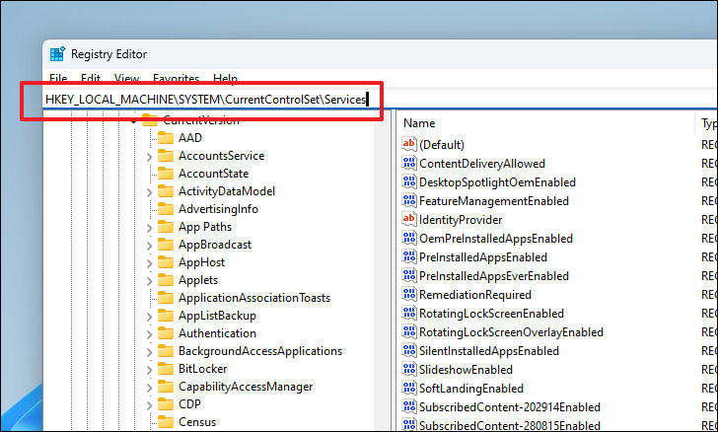Click the registry tree vertical scrollbar
This screenshot has height=432, width=718.
click(x=384, y=270)
